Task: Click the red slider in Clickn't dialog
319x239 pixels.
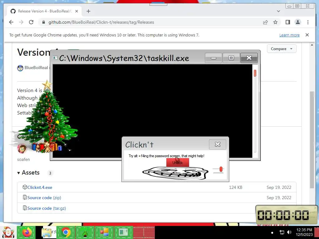Action: tap(221, 169)
